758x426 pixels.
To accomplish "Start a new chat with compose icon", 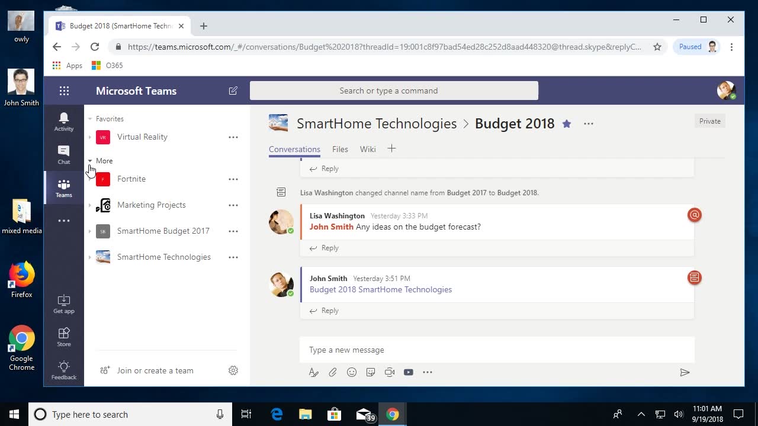I will pyautogui.click(x=233, y=91).
